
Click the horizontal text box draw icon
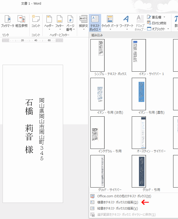point(92,202)
